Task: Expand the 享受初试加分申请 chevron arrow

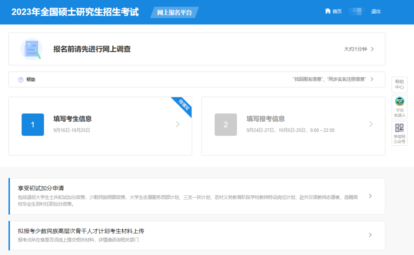Action: 370,196
